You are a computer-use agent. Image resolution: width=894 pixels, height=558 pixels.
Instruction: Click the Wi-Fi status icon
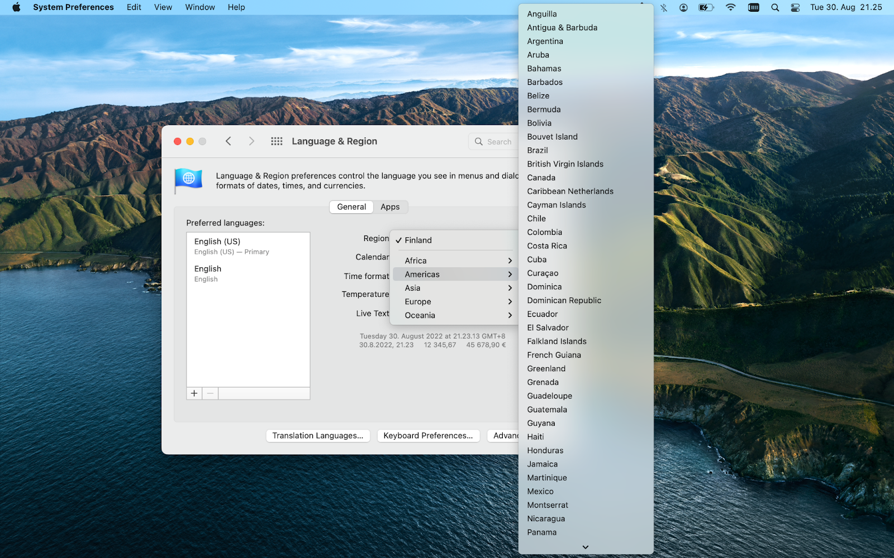[730, 7]
